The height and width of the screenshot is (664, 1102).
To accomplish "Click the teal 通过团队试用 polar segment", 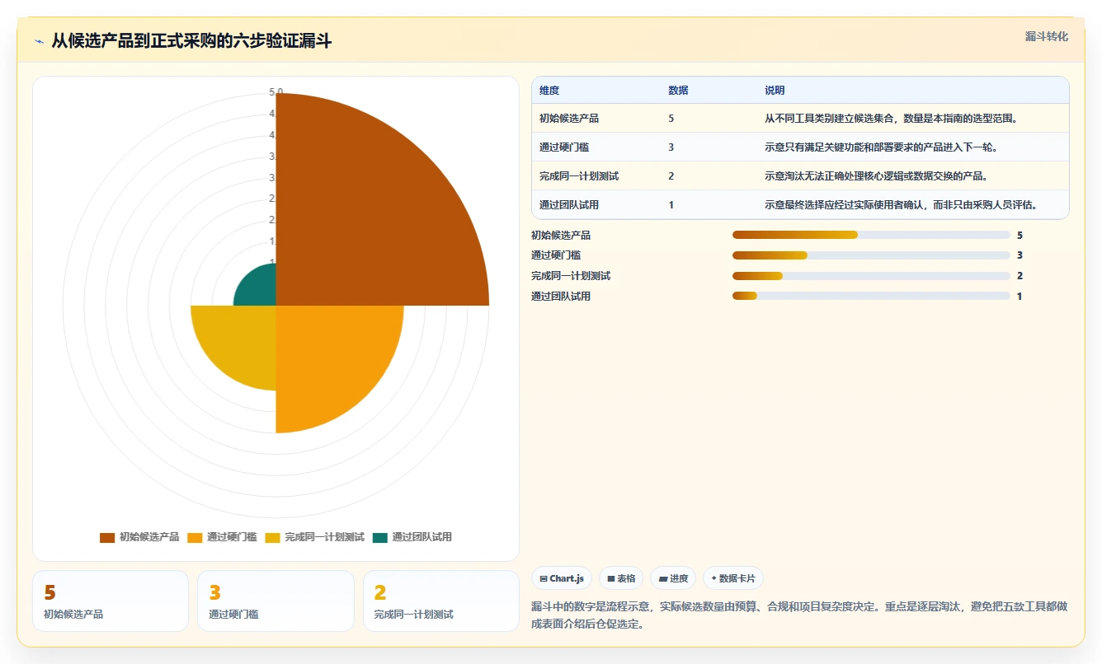I will point(260,288).
